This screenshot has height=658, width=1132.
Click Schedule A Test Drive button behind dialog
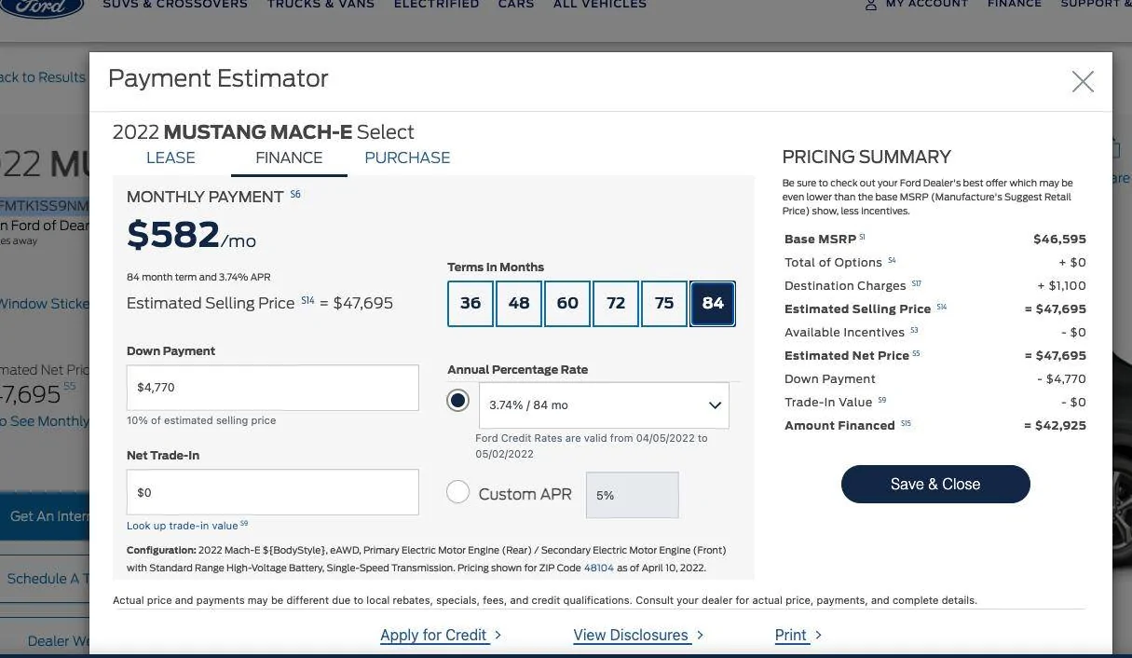45,578
